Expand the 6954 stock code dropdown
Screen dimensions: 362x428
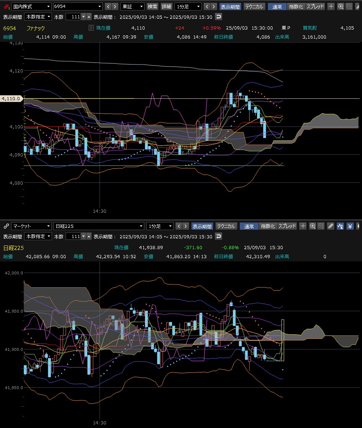(78, 6)
